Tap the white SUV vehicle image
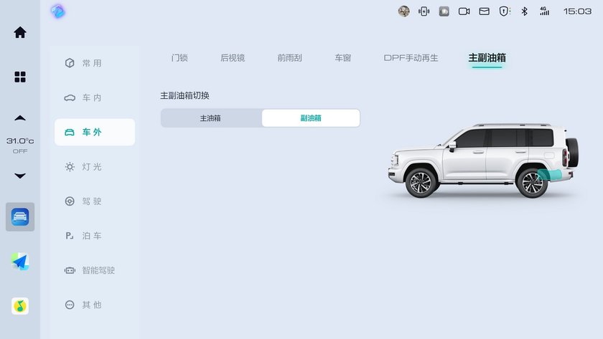Viewport: 603px width, 339px height. (482, 161)
